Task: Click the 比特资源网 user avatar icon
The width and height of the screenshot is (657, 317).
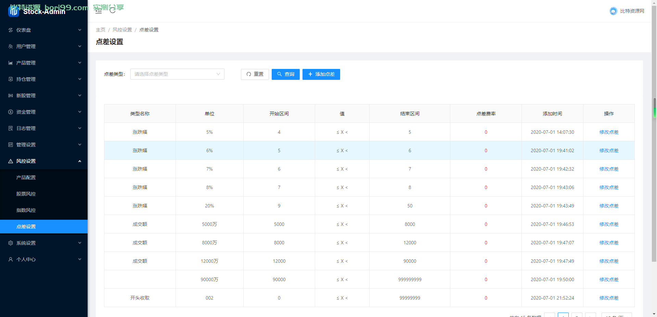Action: click(x=613, y=11)
